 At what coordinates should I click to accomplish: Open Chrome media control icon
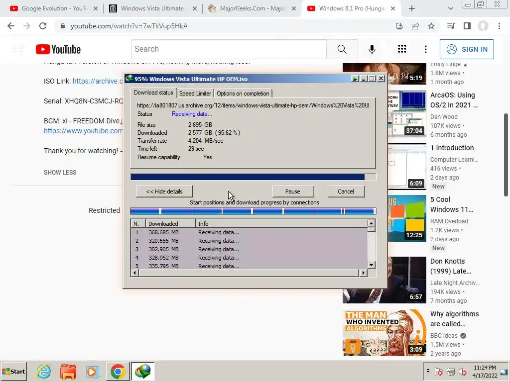tap(451, 26)
